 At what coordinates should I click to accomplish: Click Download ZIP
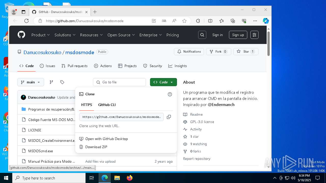pos(96,147)
